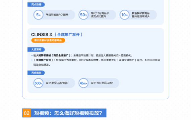
Task: Click the 5% statistic circle
Action: click(39, 15)
